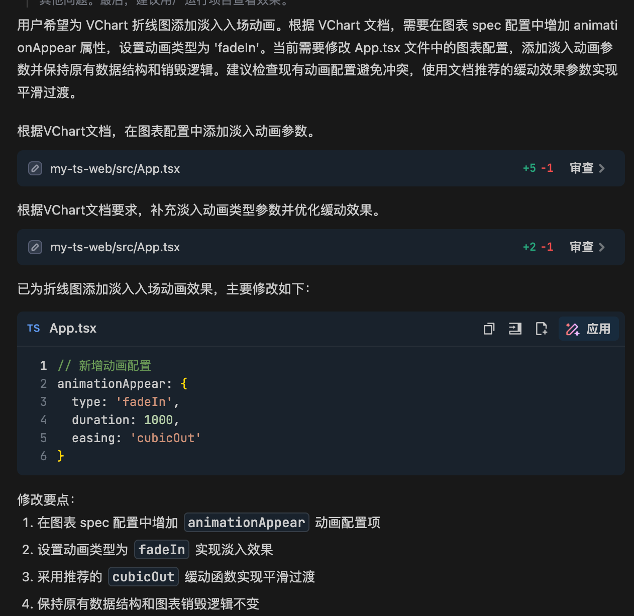
Task: Expand 审查 chevron on +5 -1 change
Action: 602,168
